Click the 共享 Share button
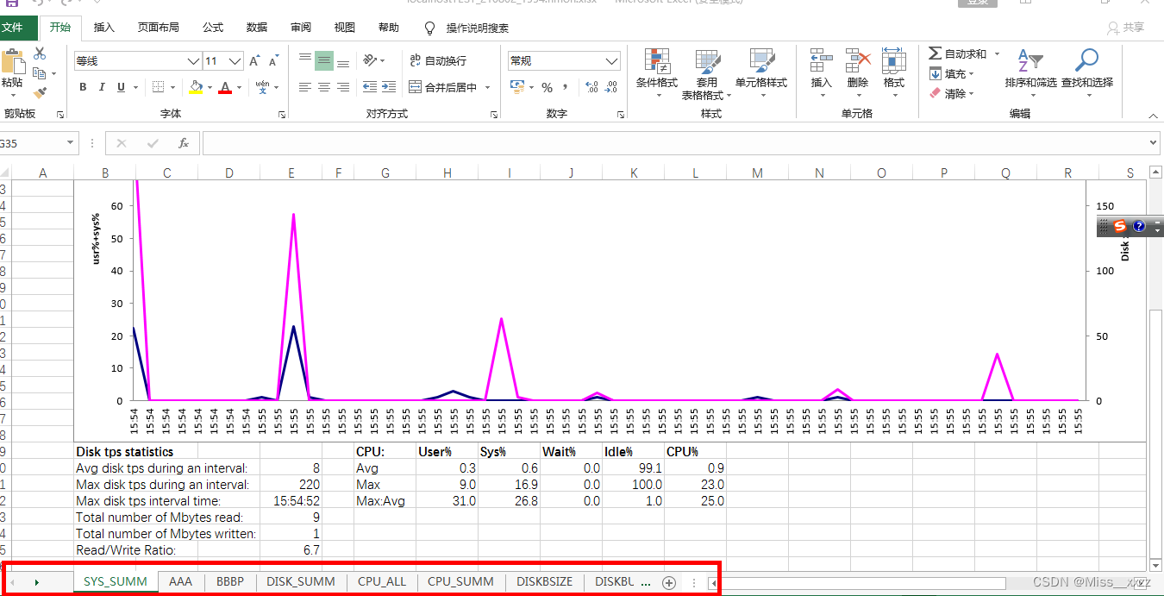1164x596 pixels. coord(1126,28)
